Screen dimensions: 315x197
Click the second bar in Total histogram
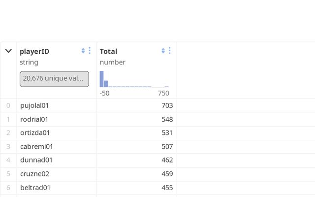tap(106, 84)
